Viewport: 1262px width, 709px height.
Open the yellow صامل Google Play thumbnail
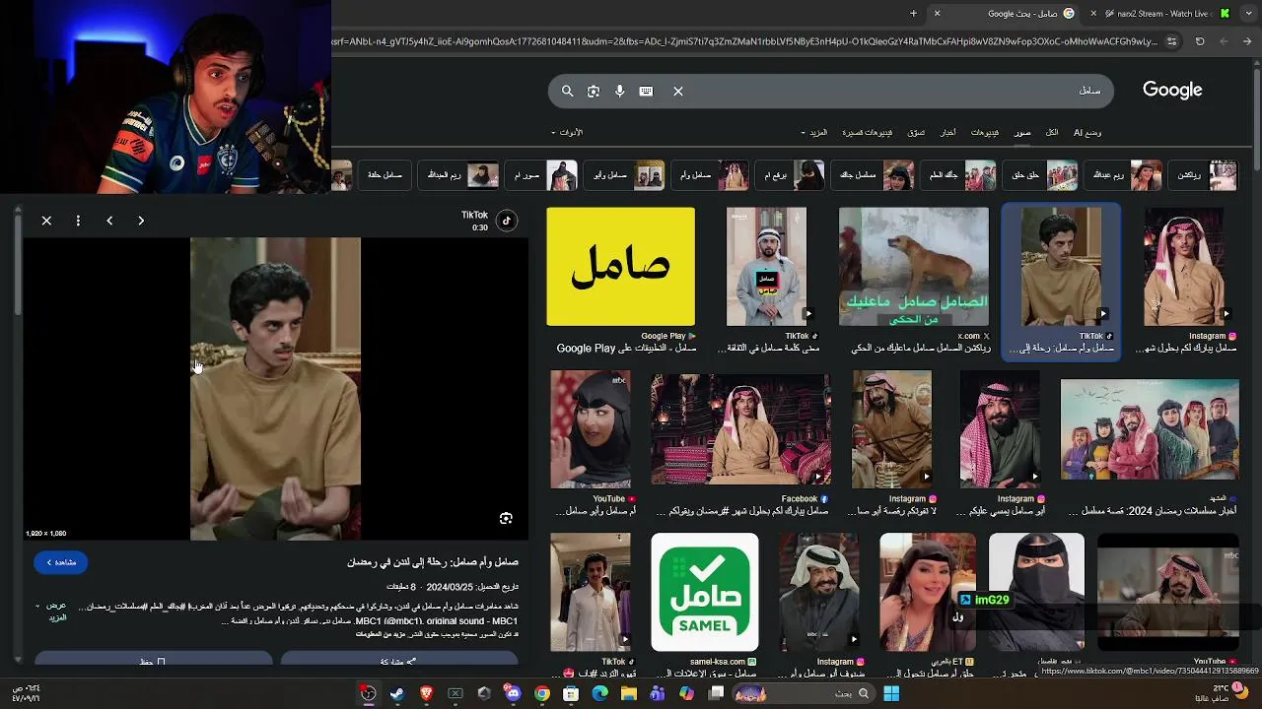(621, 266)
